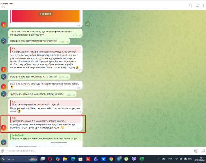Open Microsoft Store from taskbar
206x163 pixels.
click(81, 159)
